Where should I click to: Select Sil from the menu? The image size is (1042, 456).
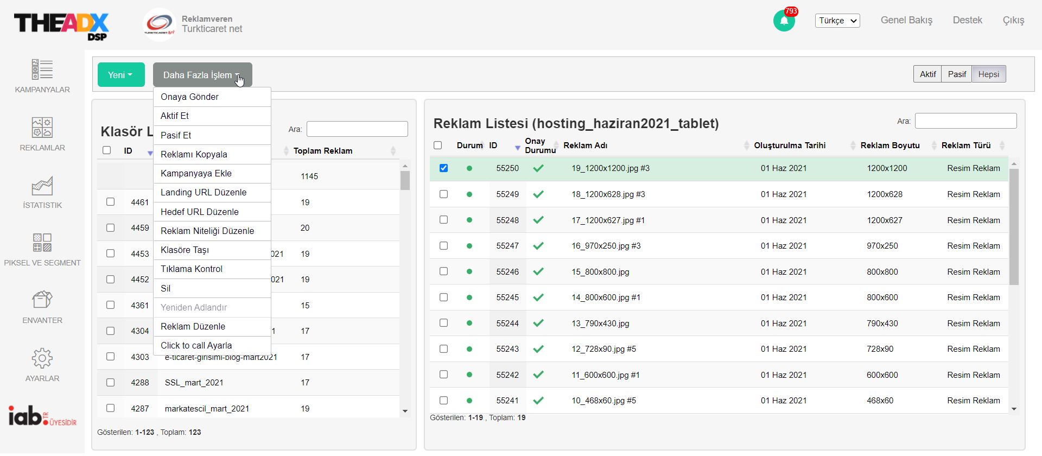[x=212, y=289]
